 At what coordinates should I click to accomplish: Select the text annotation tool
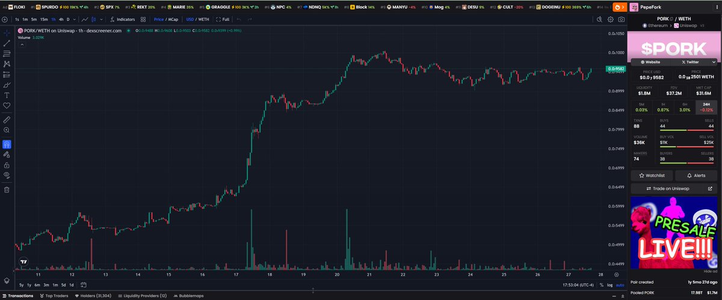(7, 95)
